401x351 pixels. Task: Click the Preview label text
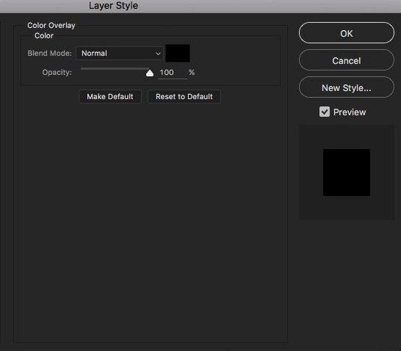pos(350,112)
